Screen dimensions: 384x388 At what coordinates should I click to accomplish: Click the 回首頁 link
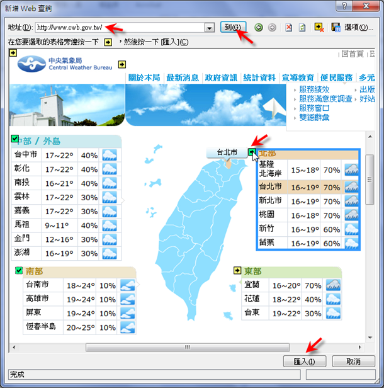353,54
